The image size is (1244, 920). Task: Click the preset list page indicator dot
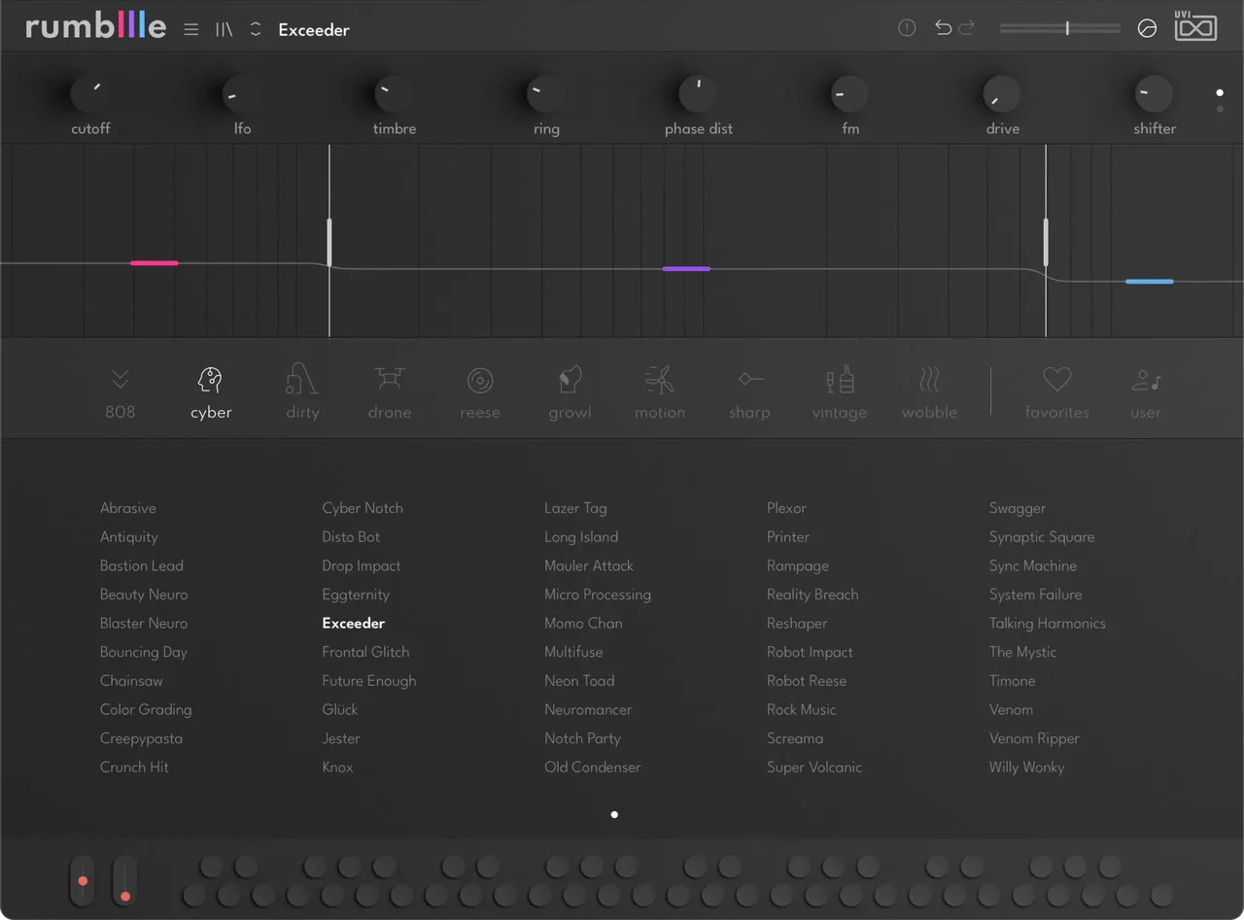click(614, 815)
